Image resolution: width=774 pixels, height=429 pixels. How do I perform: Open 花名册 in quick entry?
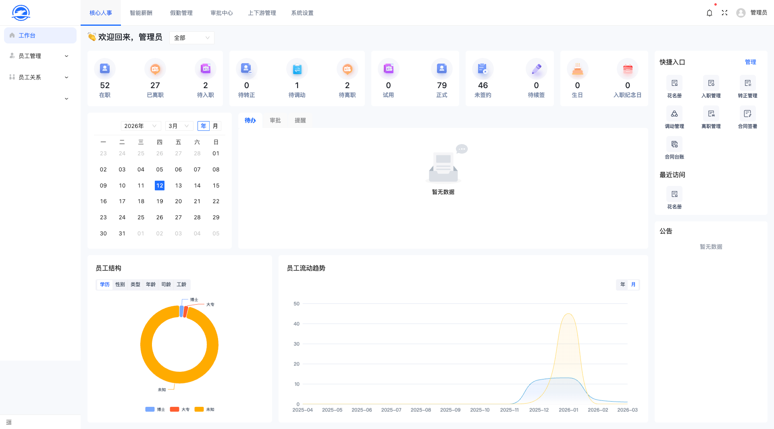[674, 87]
